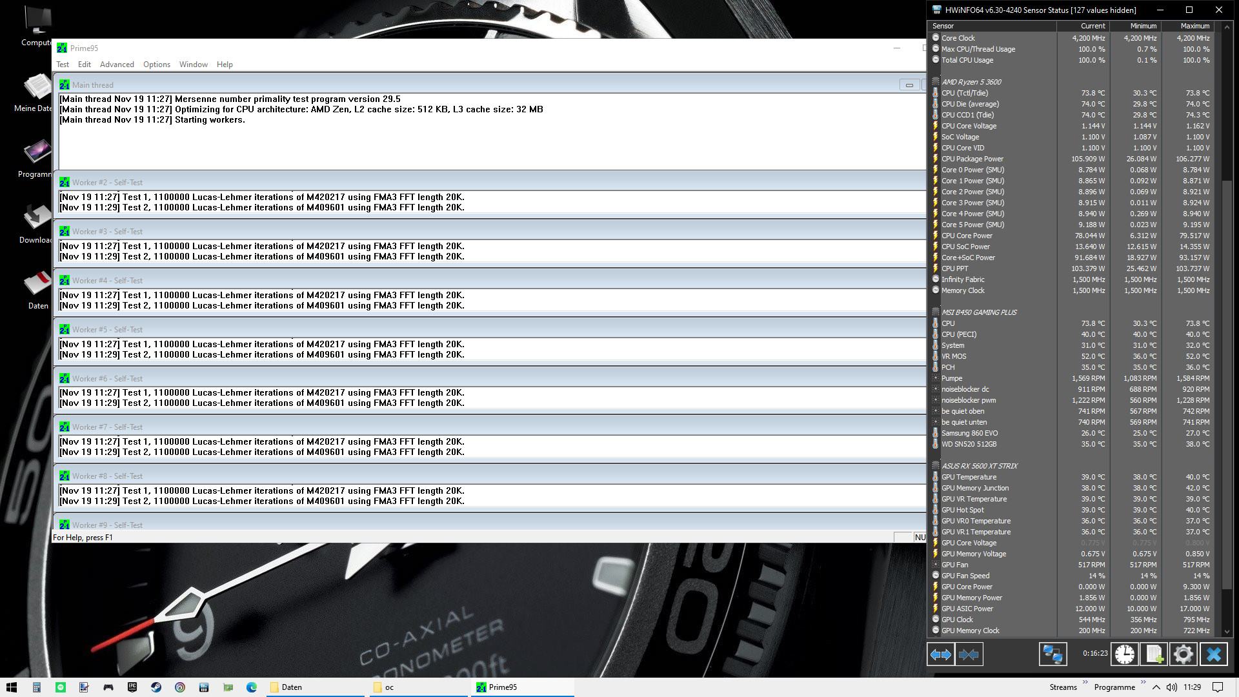Open the Window menu in Prime95

[x=194, y=65]
